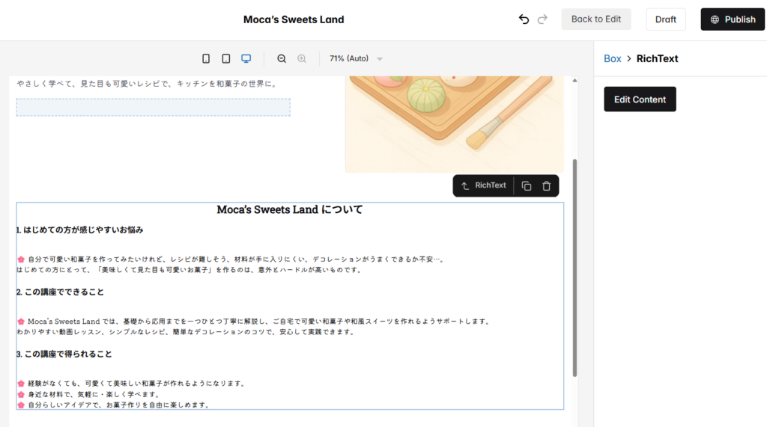This screenshot has width=767, height=427.
Task: Duplicate the selected RichText block
Action: pyautogui.click(x=527, y=185)
